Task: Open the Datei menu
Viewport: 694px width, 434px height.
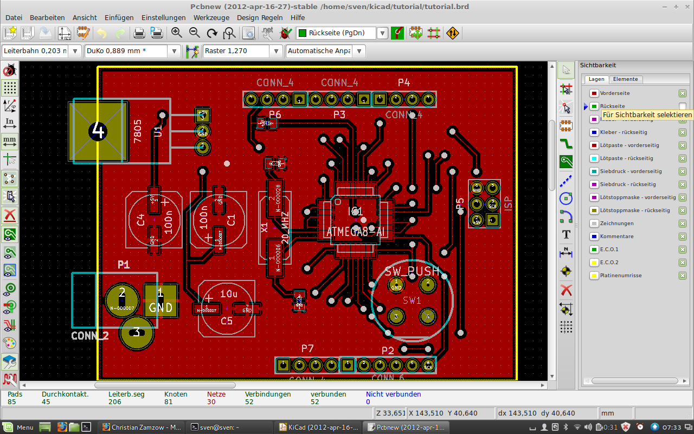Action: 14,17
